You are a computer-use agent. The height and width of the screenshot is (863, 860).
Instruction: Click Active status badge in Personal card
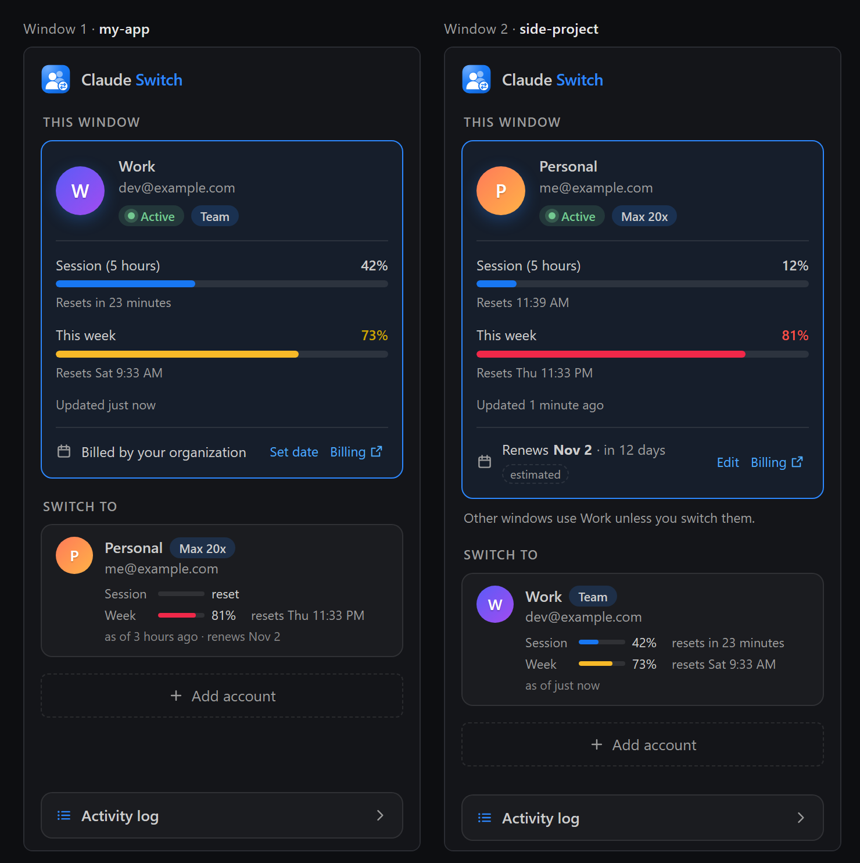(572, 216)
